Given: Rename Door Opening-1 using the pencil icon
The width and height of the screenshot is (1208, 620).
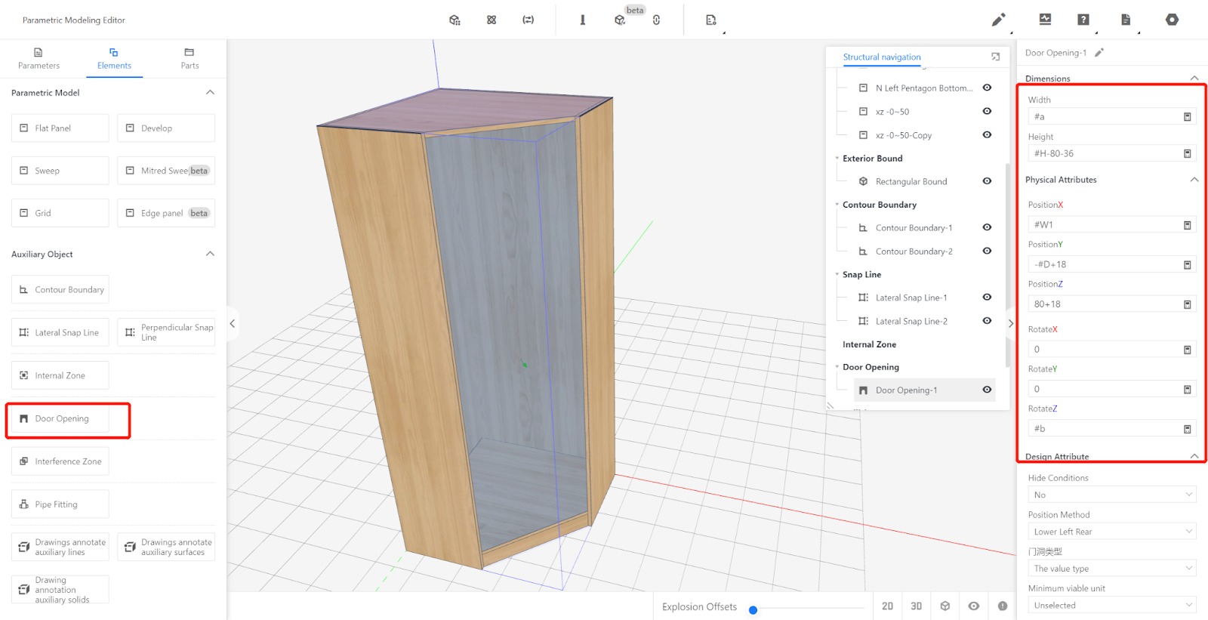Looking at the screenshot, I should [1099, 53].
